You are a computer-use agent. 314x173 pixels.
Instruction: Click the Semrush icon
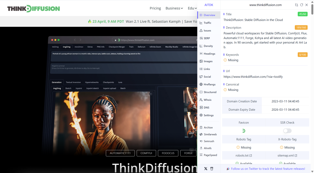201,141
